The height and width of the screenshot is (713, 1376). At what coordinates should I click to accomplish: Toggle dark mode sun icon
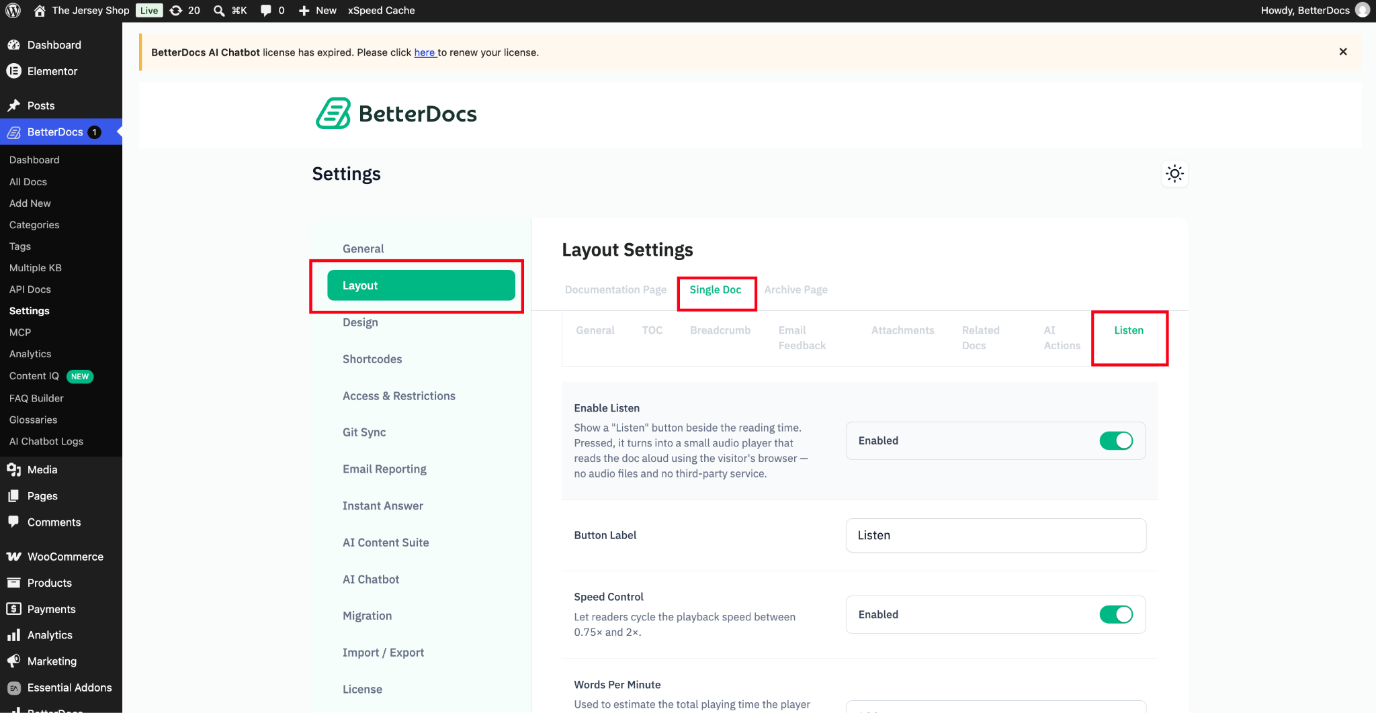[x=1174, y=174]
